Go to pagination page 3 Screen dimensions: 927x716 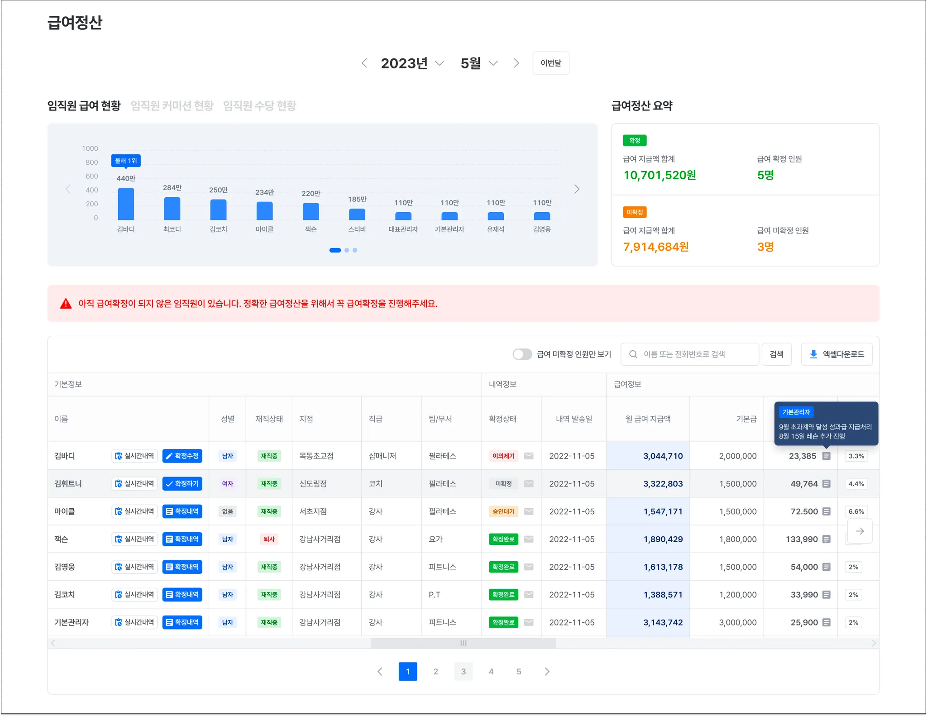[x=463, y=672]
